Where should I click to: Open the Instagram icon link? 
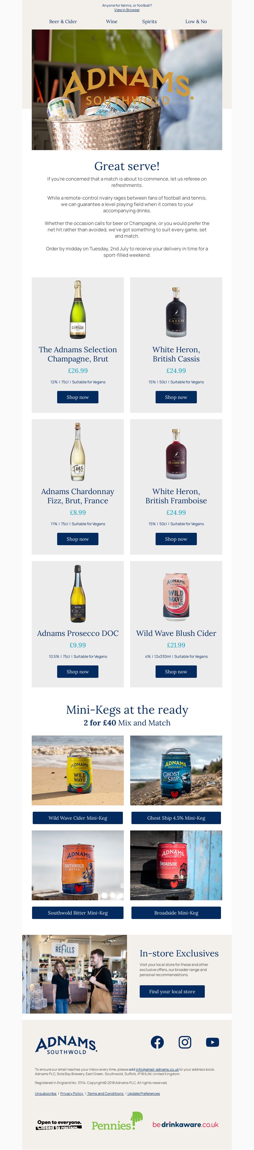[x=185, y=1042]
